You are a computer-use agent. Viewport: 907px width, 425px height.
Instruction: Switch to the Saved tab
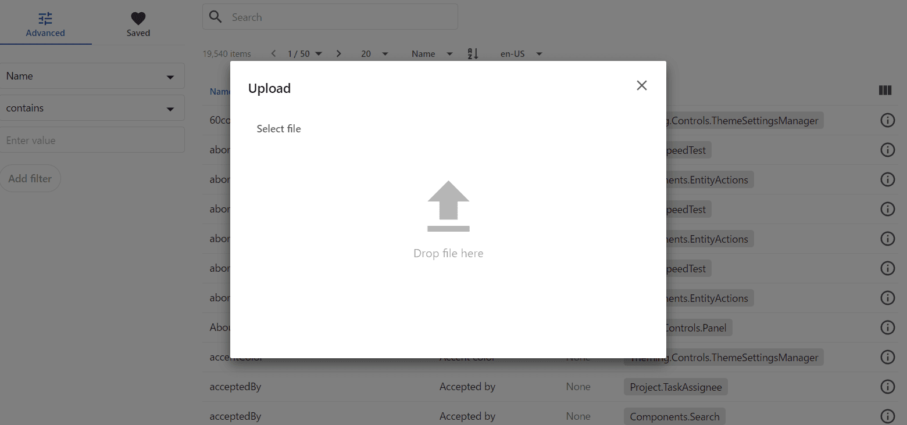coord(138,25)
